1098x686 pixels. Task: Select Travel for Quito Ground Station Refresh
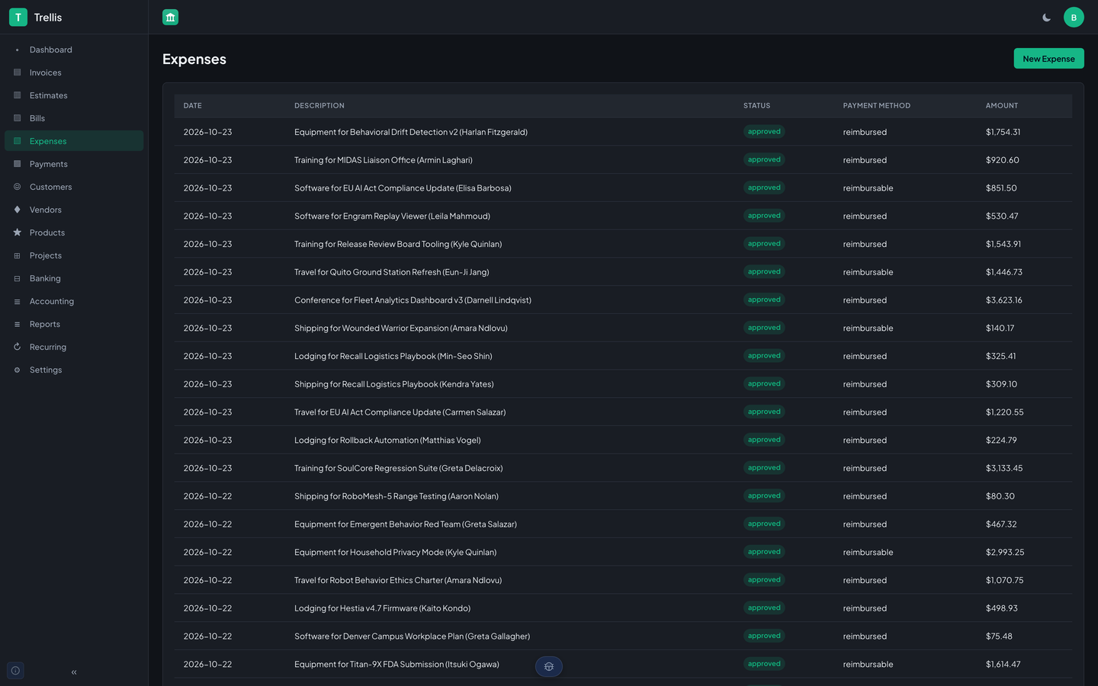click(392, 272)
